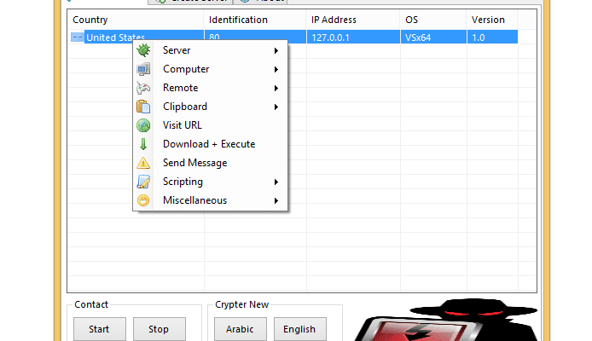The height and width of the screenshot is (341, 592).
Task: Select the United States row's 127.0.0.1 cell
Action: [x=332, y=38]
